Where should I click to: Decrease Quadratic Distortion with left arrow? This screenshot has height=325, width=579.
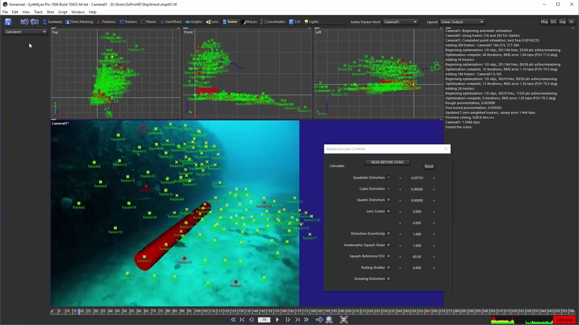(x=400, y=178)
